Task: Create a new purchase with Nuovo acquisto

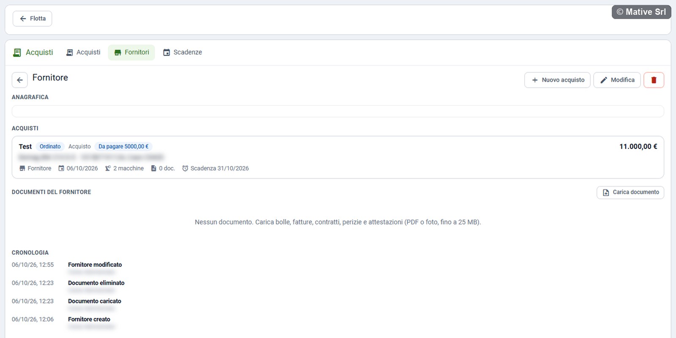Action: [x=557, y=80]
